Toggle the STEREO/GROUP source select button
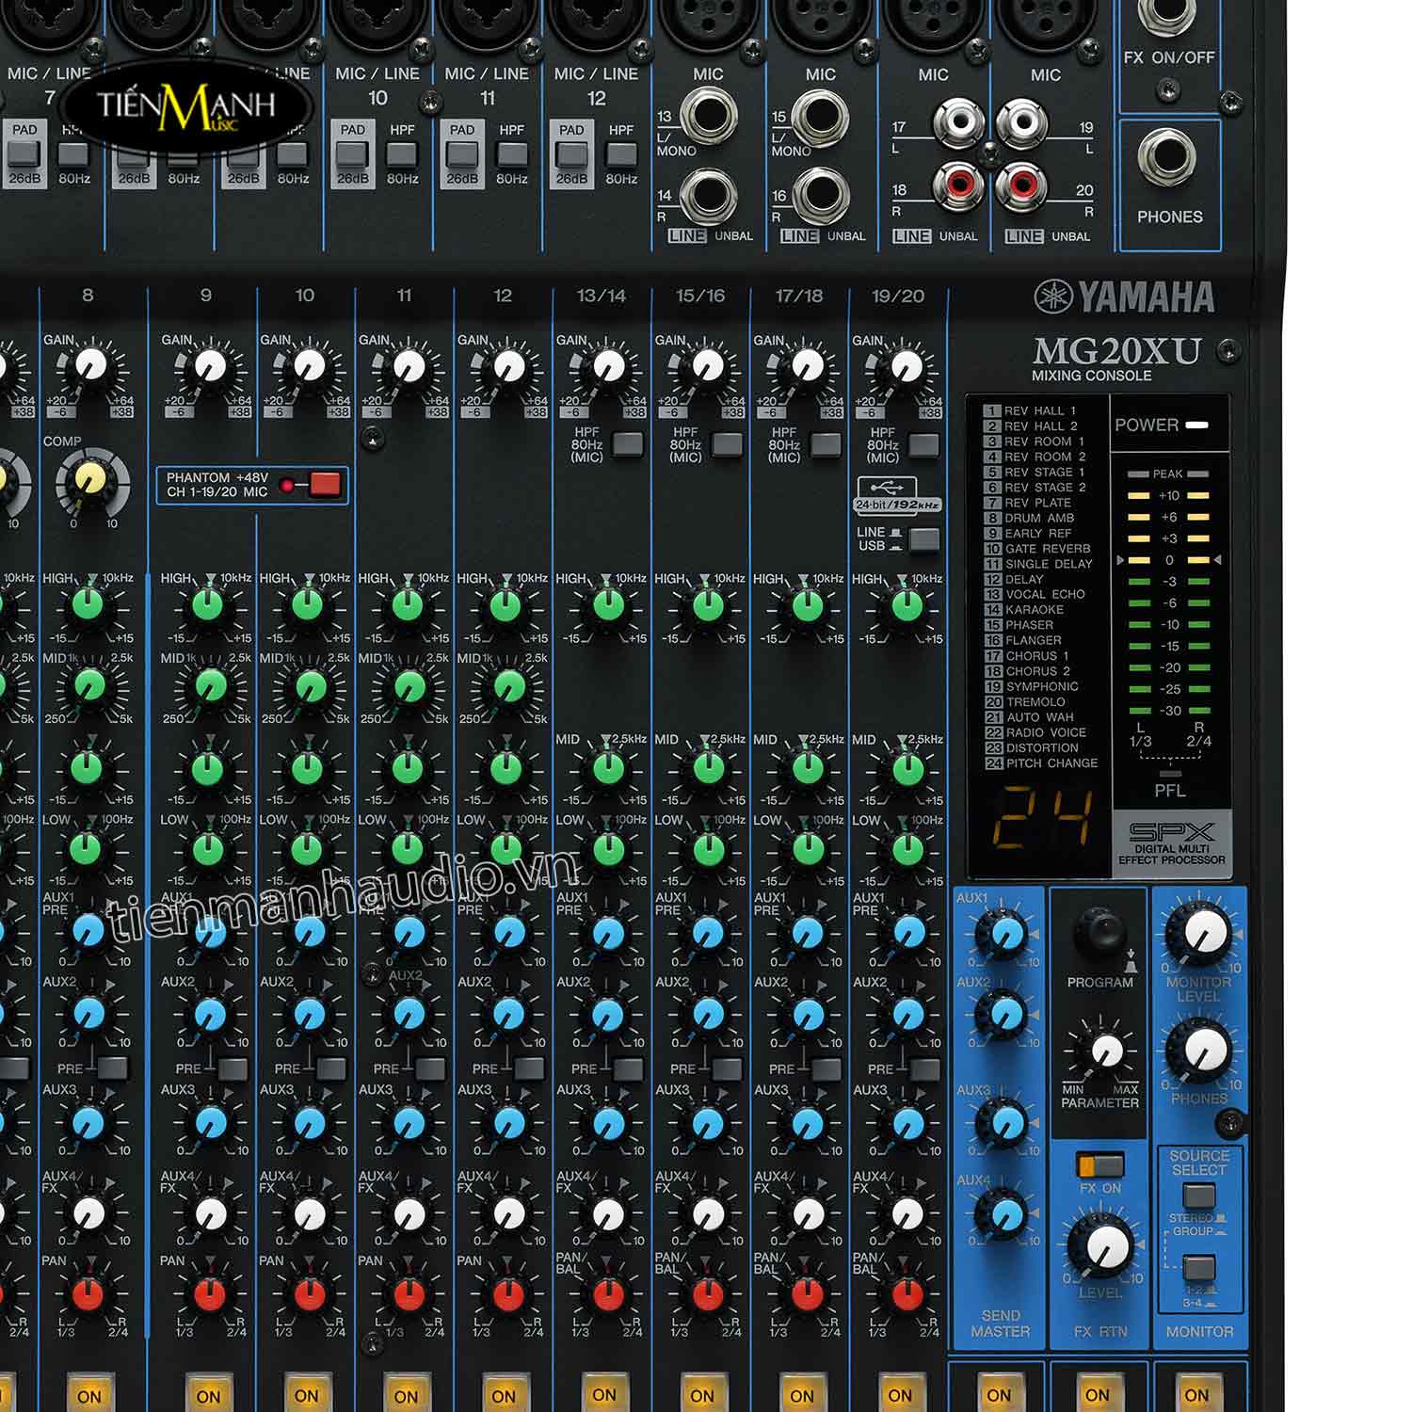This screenshot has width=1412, height=1412. point(1198,1196)
